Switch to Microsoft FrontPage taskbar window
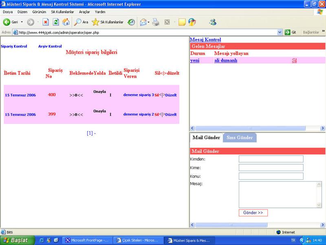Screen dimensions: 326x245 coord(87,240)
